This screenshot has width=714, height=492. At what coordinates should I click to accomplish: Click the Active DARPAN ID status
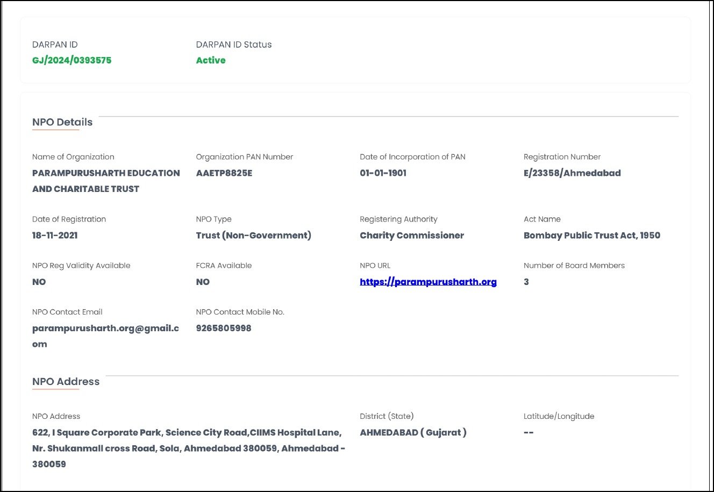point(211,60)
